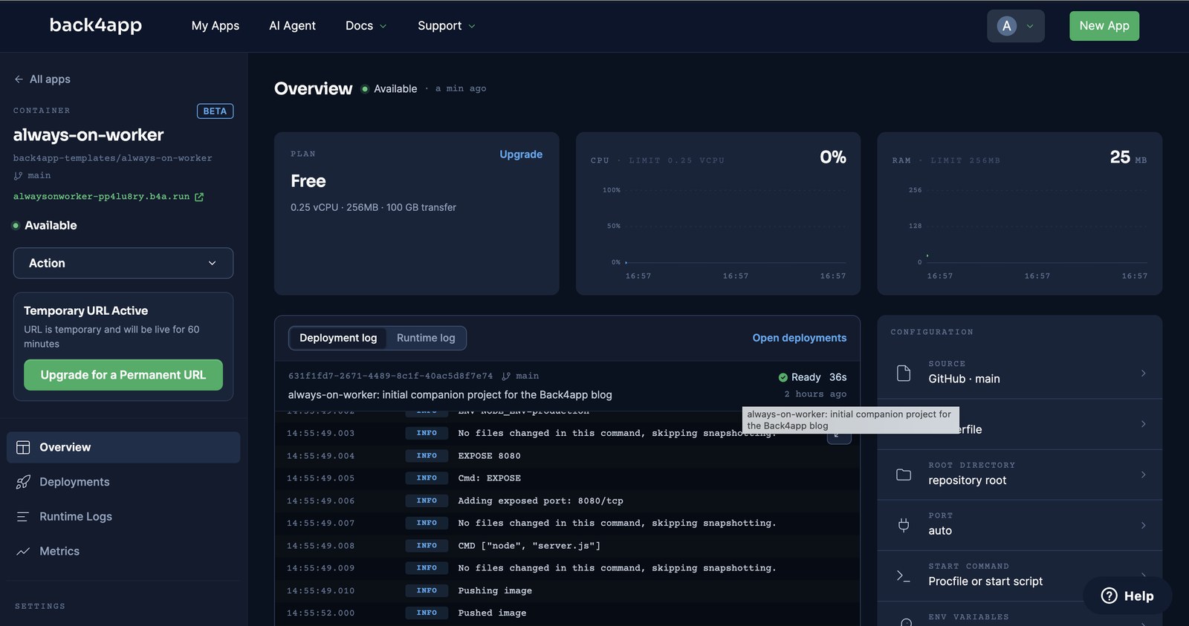The width and height of the screenshot is (1189, 626).
Task: Click the git branch icon beside sidebar main
Action: point(18,176)
